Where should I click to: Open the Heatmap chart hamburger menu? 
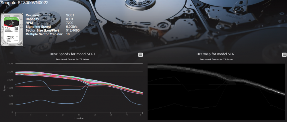coord(284,55)
